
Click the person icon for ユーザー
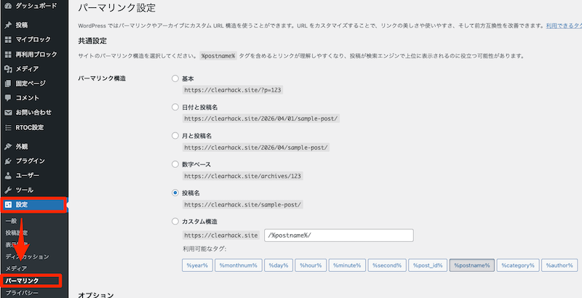[8, 175]
